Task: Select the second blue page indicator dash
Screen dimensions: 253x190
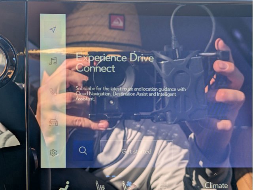Action: click(x=114, y=175)
